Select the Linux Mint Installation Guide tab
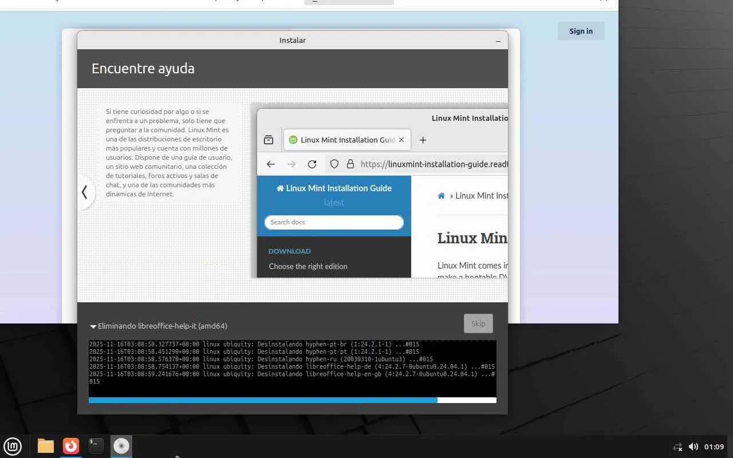The width and height of the screenshot is (733, 458). [x=347, y=140]
